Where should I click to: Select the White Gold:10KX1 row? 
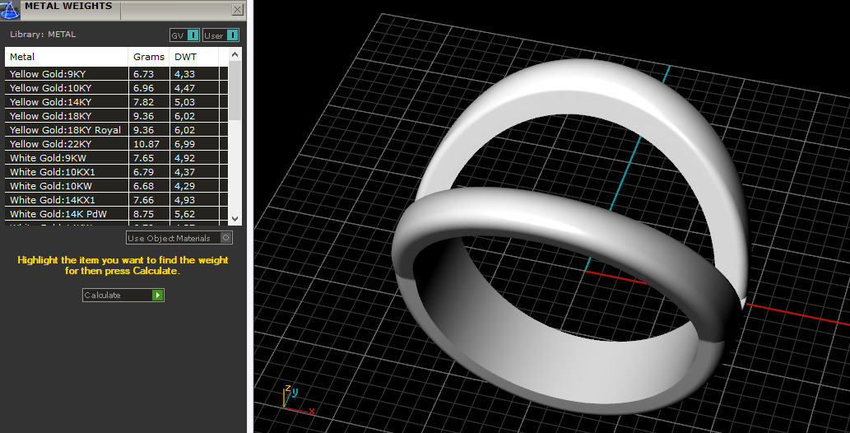[116, 172]
